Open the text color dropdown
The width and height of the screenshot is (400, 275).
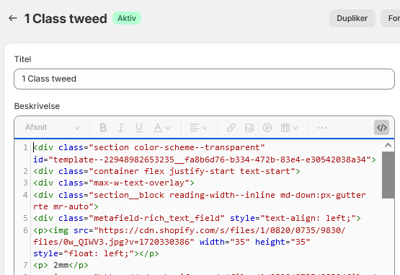tap(161, 128)
